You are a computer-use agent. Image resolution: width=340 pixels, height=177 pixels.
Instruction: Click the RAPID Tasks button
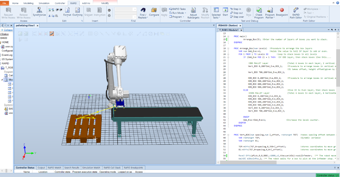(177, 9)
